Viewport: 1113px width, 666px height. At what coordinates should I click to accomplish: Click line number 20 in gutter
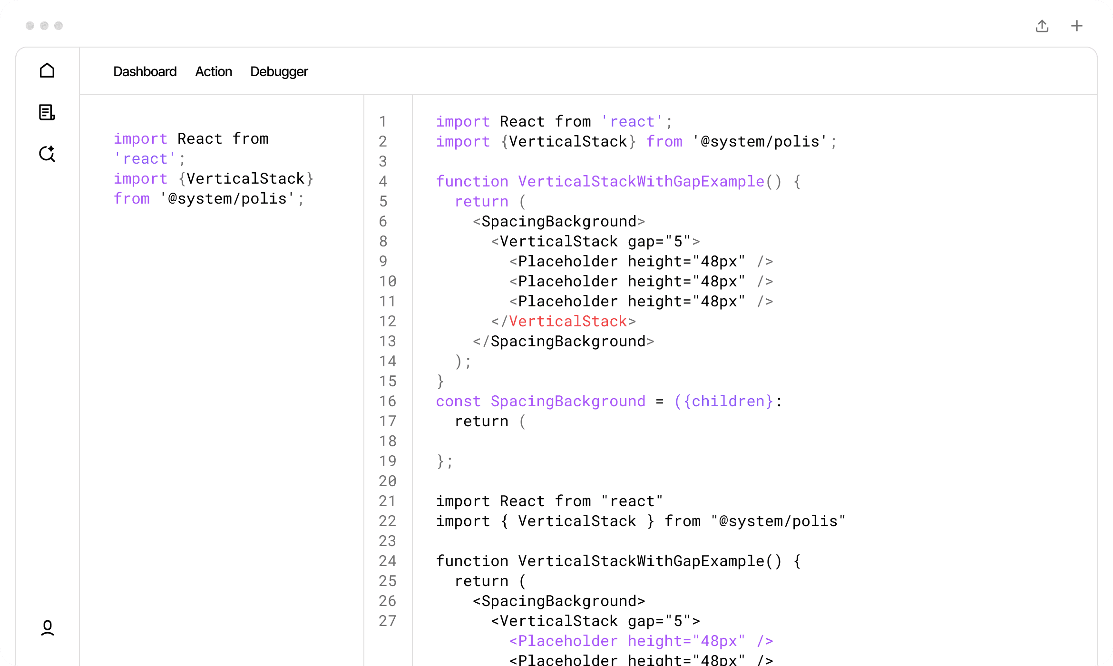click(x=387, y=481)
